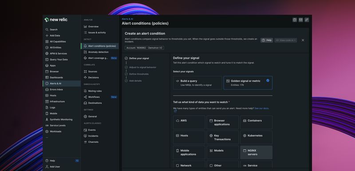Click the Events icon under Alerts (classic)
Viewport: 355px width, 171px height.
[85, 130]
